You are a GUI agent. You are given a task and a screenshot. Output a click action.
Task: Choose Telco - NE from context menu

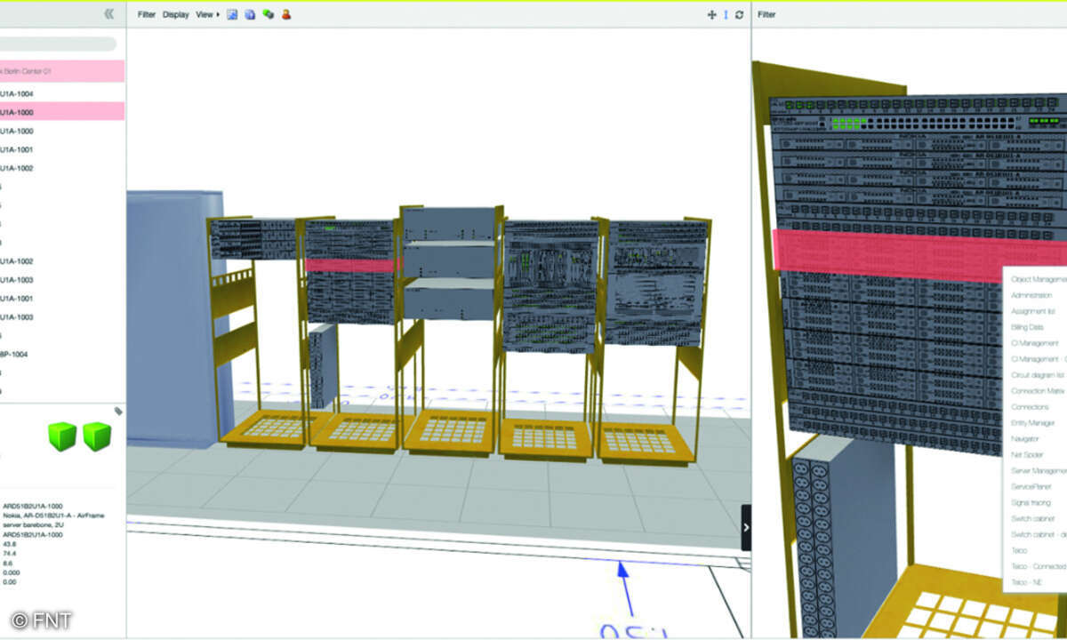pos(1025,583)
